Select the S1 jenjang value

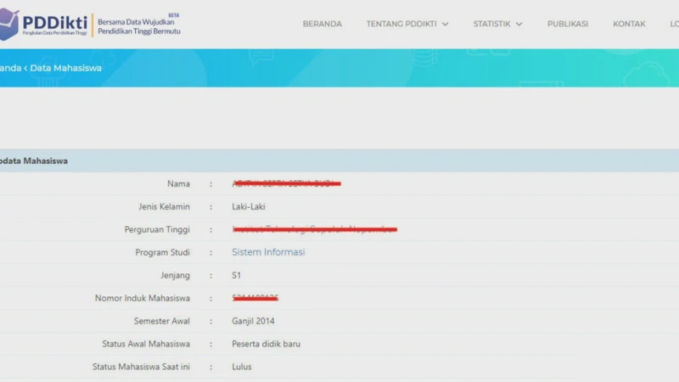pos(237,275)
